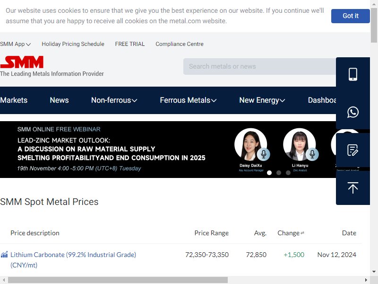Screen dimensions: 378x284
Task: Click the Avg. column header
Action: click(260, 233)
